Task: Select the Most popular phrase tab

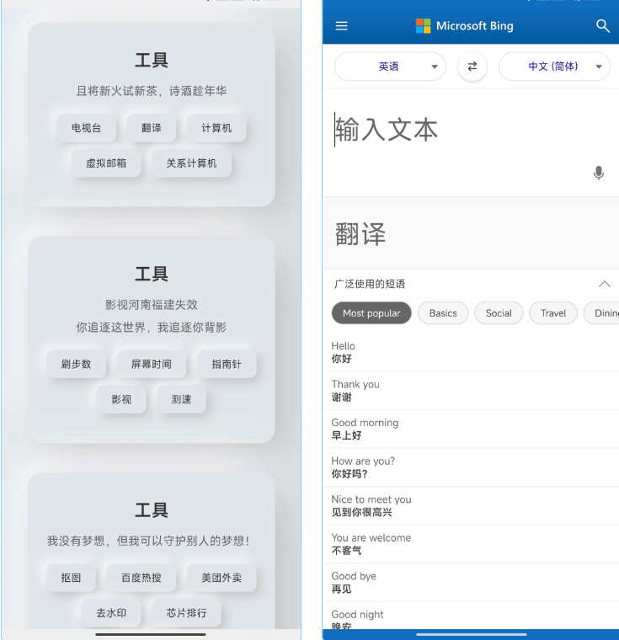Action: tap(371, 313)
